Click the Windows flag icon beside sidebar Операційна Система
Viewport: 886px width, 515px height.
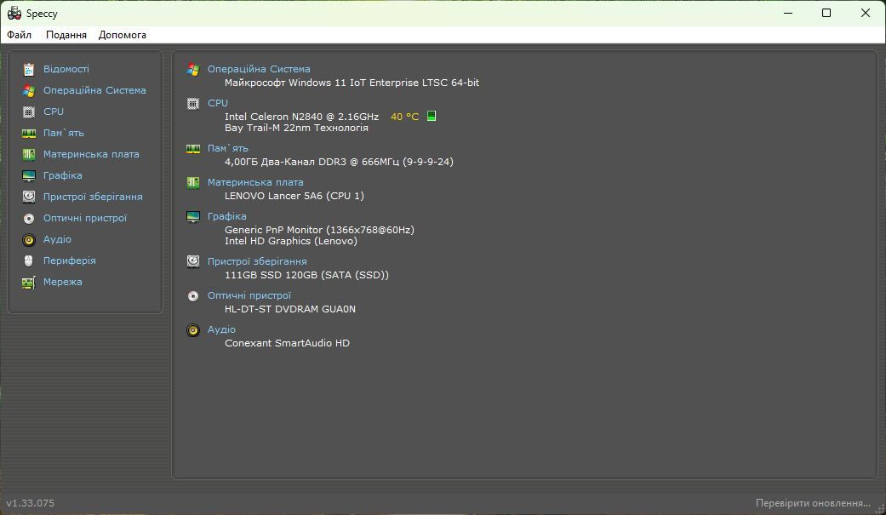tap(29, 90)
